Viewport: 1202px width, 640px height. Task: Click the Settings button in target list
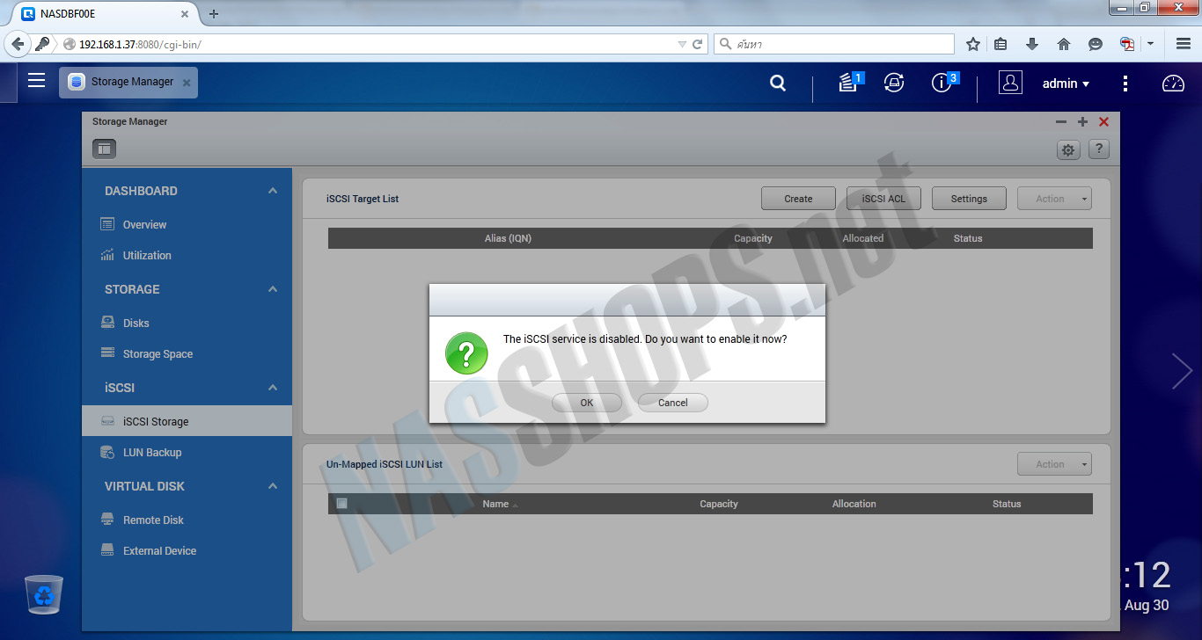[969, 199]
